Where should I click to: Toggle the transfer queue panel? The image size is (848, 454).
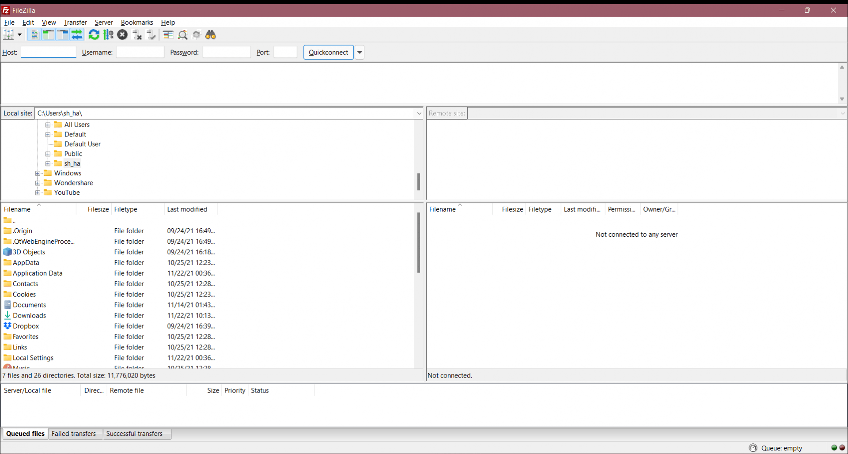[77, 34]
